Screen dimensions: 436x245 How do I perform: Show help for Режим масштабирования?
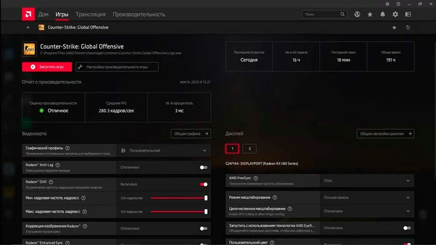[x=275, y=198]
